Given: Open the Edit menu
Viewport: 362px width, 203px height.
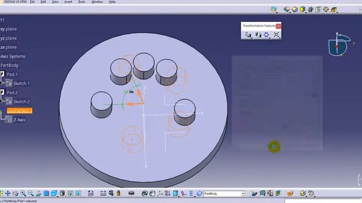Looking at the screenshot, I should tap(43, 2).
